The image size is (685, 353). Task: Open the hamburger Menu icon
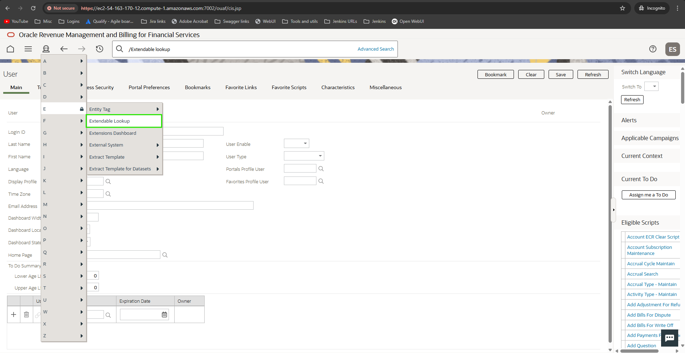28,49
